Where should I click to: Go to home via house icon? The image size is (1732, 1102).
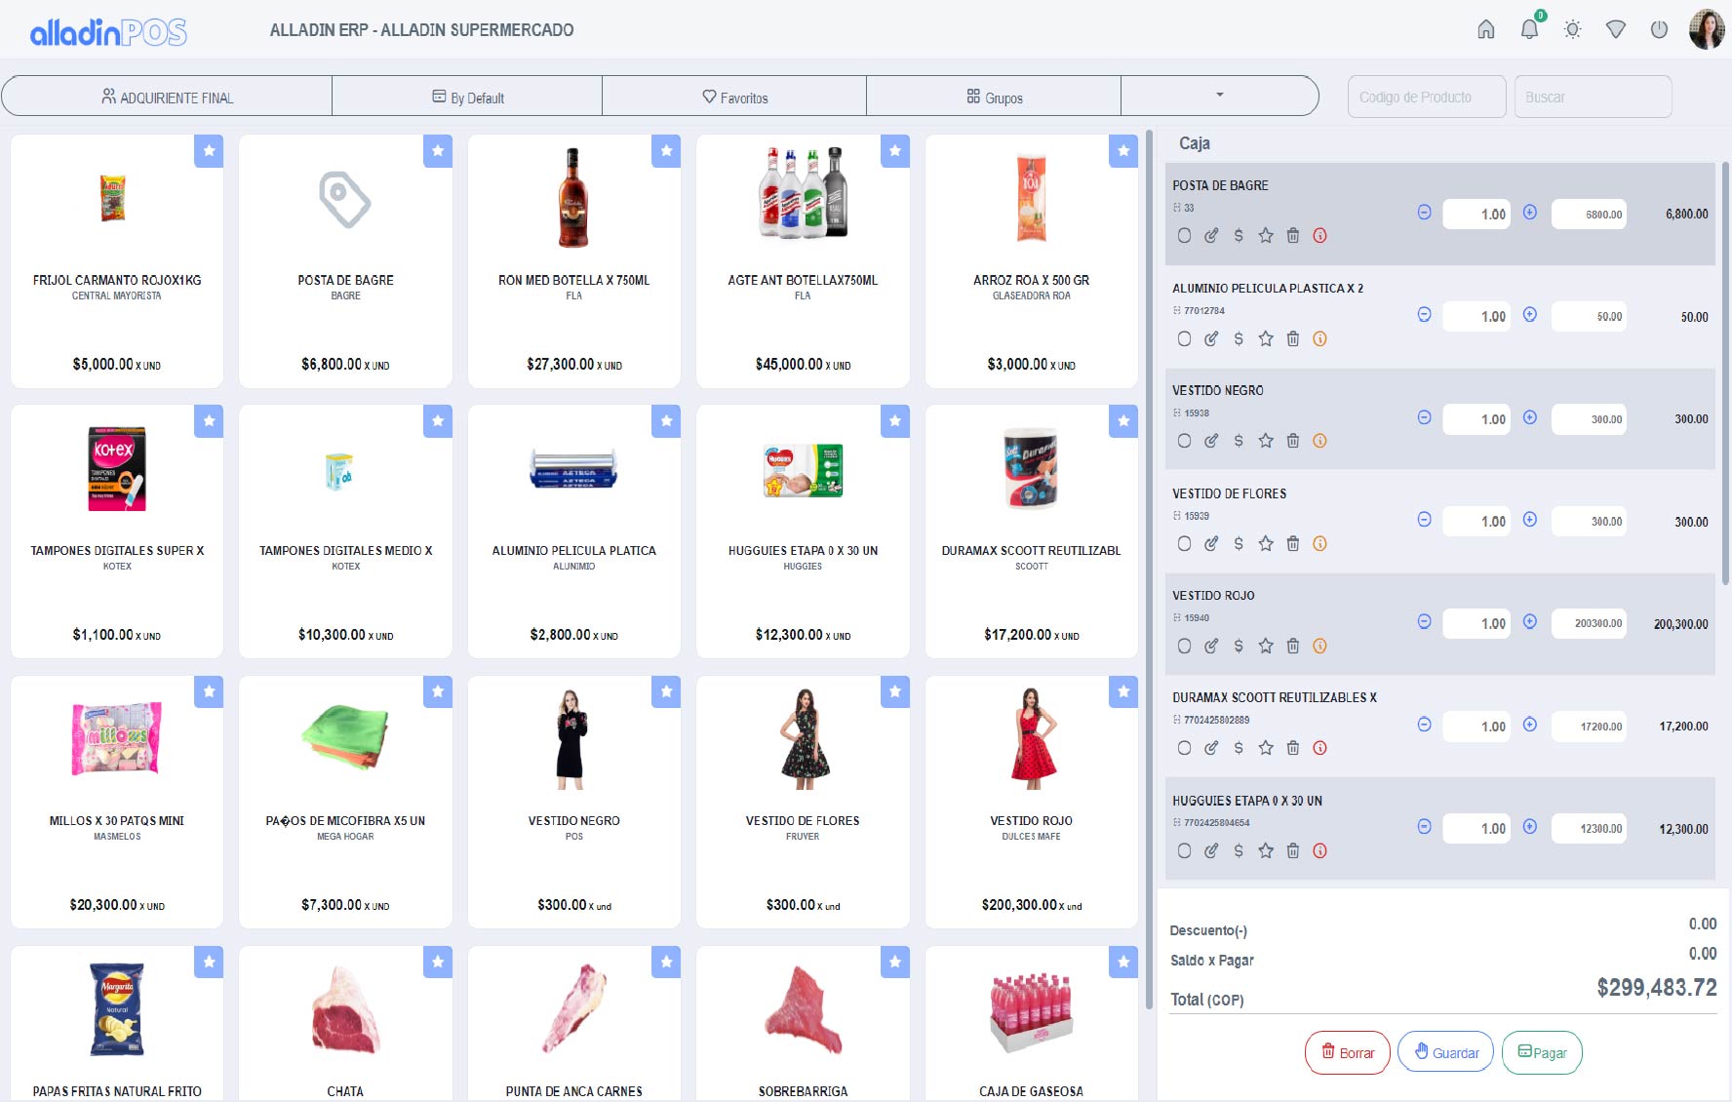pyautogui.click(x=1486, y=29)
